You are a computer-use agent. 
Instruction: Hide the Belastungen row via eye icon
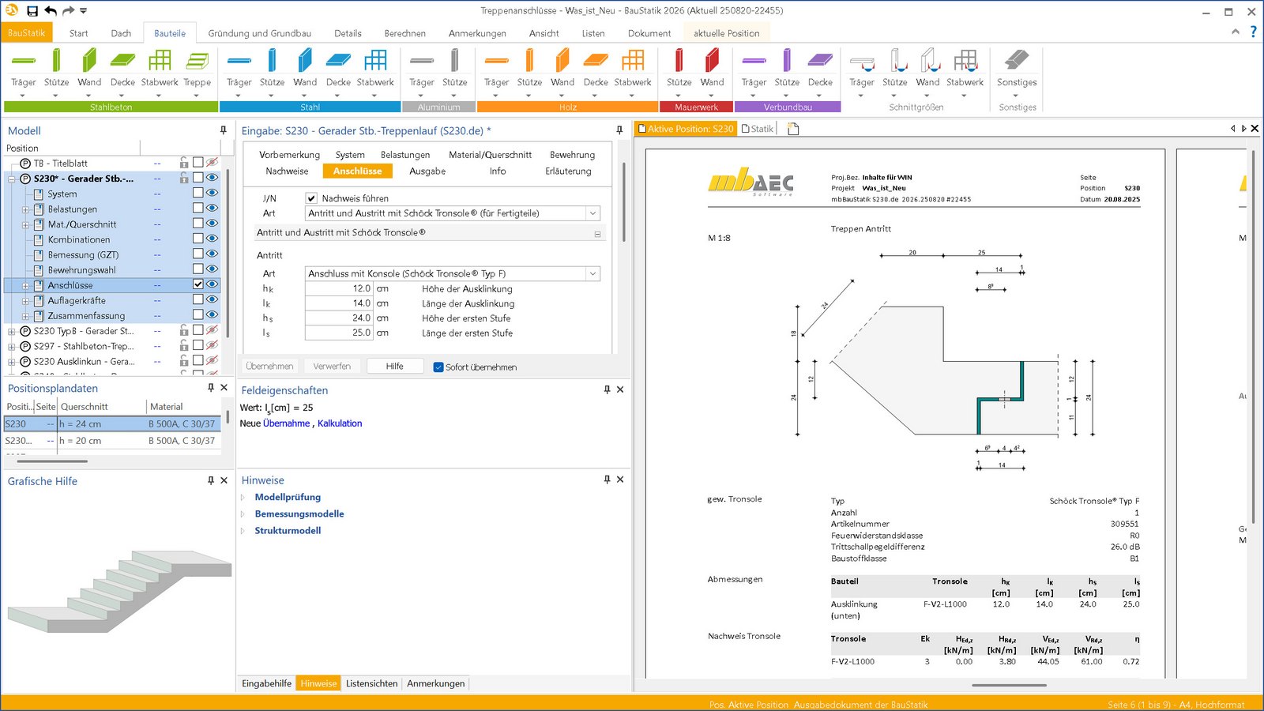tap(212, 209)
